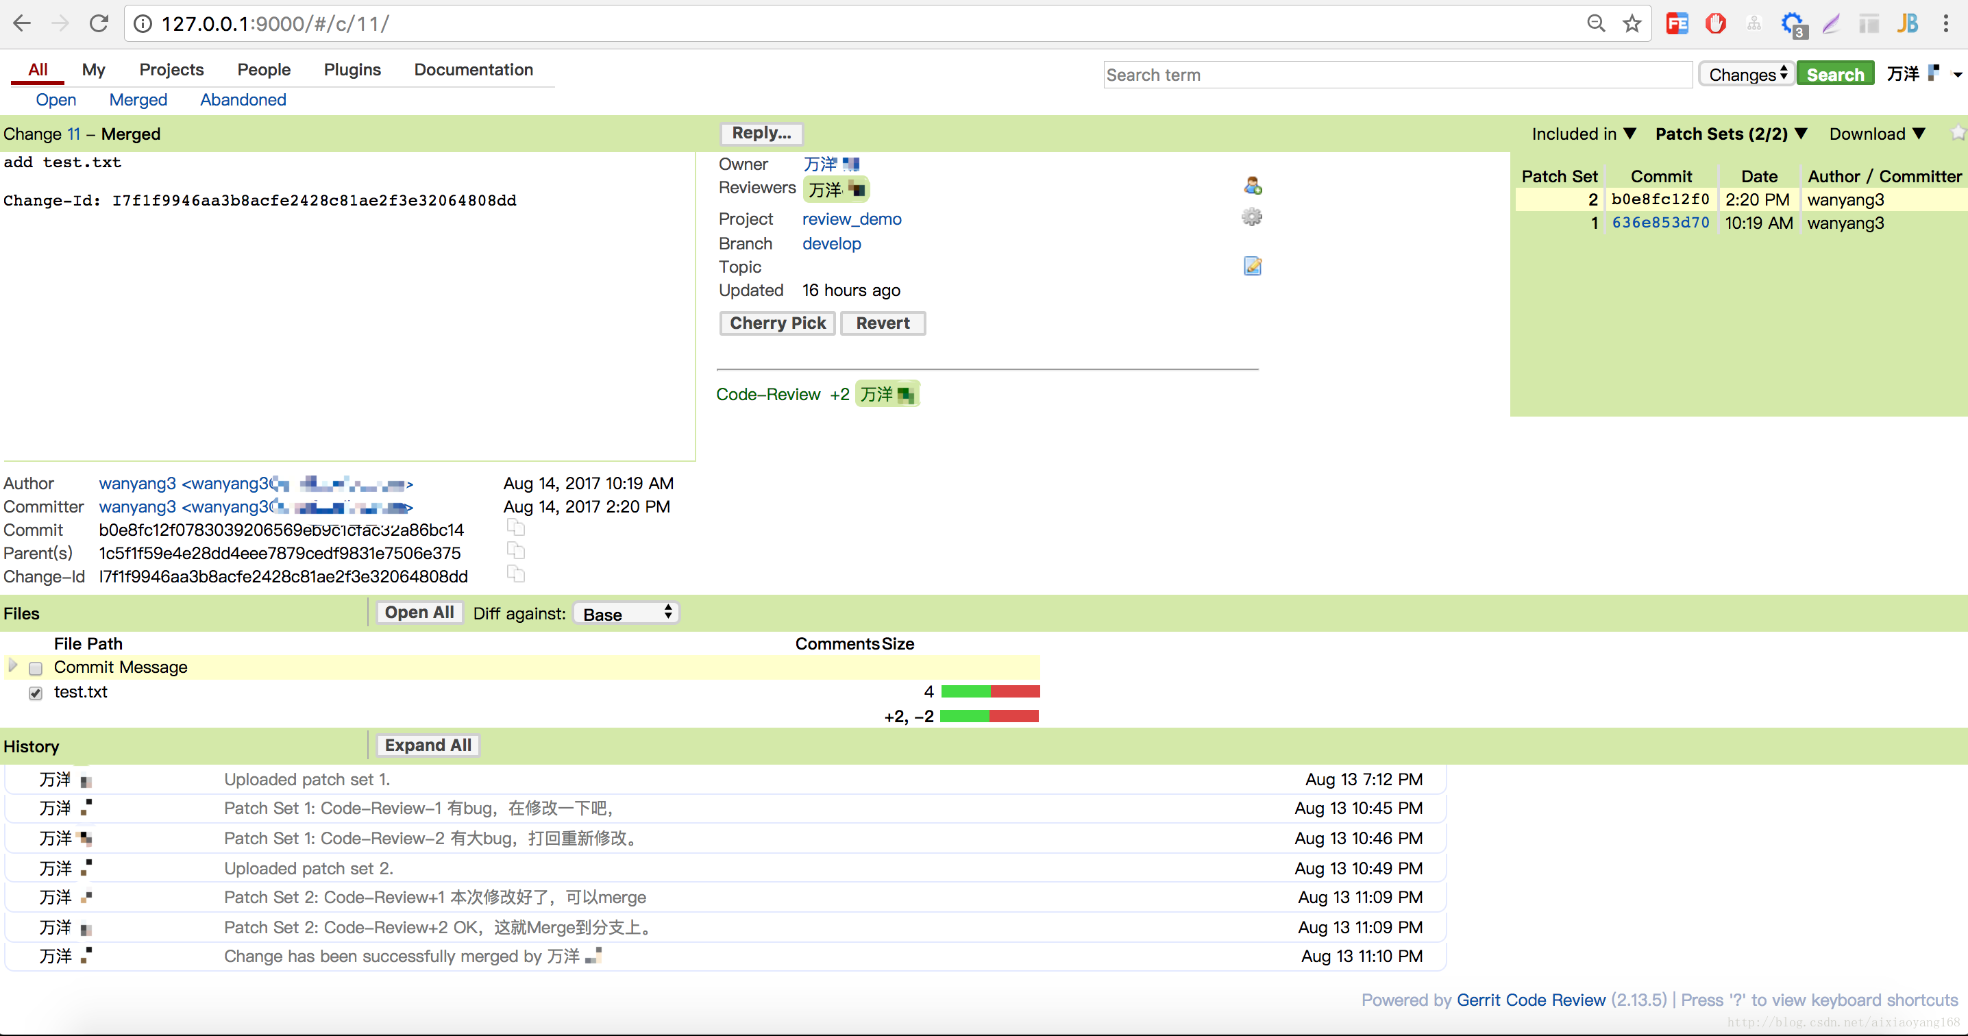Click the project settings gear icon

(x=1251, y=216)
